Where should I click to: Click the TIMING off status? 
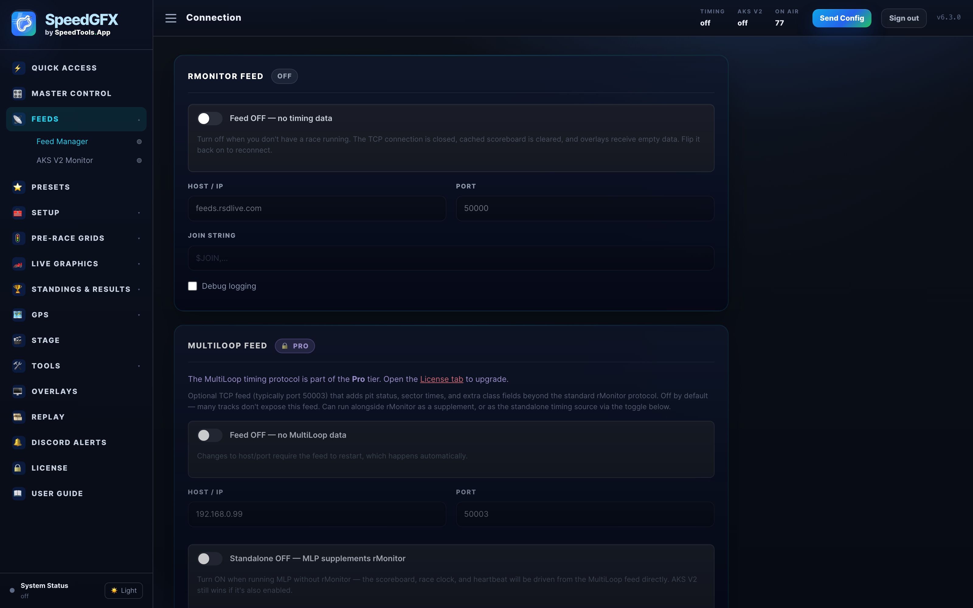point(712,18)
